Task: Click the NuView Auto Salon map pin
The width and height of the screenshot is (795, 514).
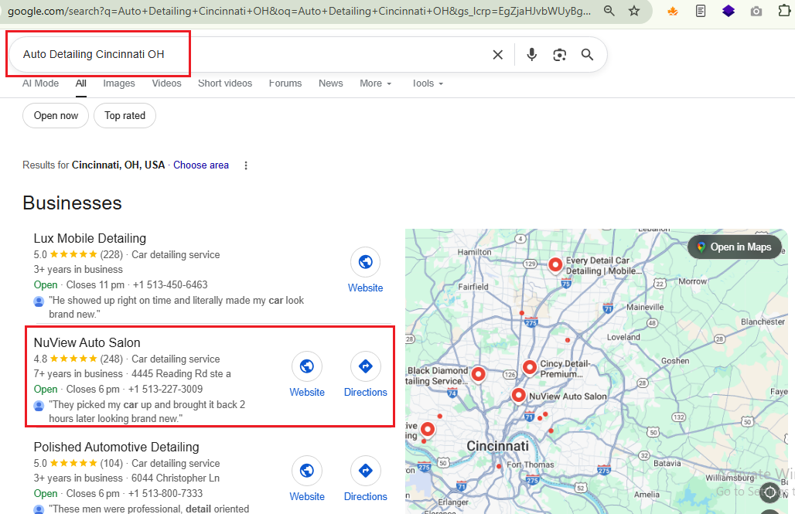Action: 519,395
